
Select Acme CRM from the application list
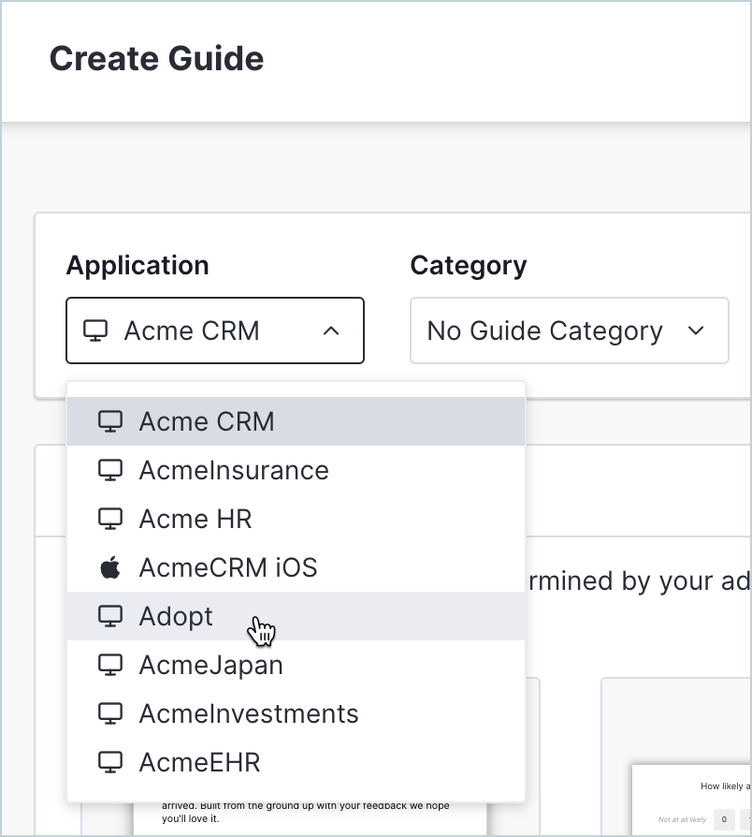[x=296, y=421]
